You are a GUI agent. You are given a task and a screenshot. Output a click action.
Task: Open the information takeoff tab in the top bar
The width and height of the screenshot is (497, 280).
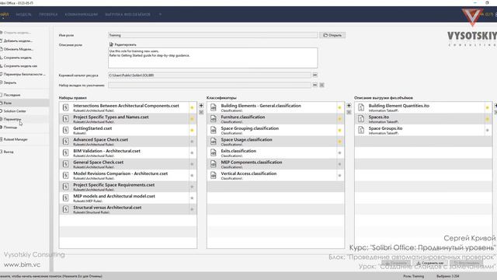coord(127,14)
